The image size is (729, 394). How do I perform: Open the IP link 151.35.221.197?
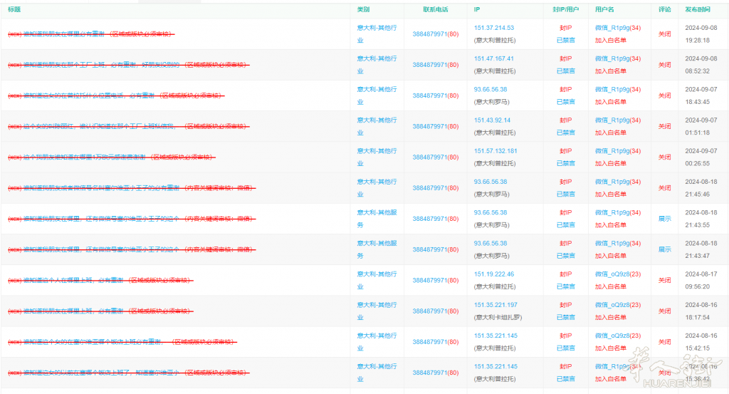(495, 305)
